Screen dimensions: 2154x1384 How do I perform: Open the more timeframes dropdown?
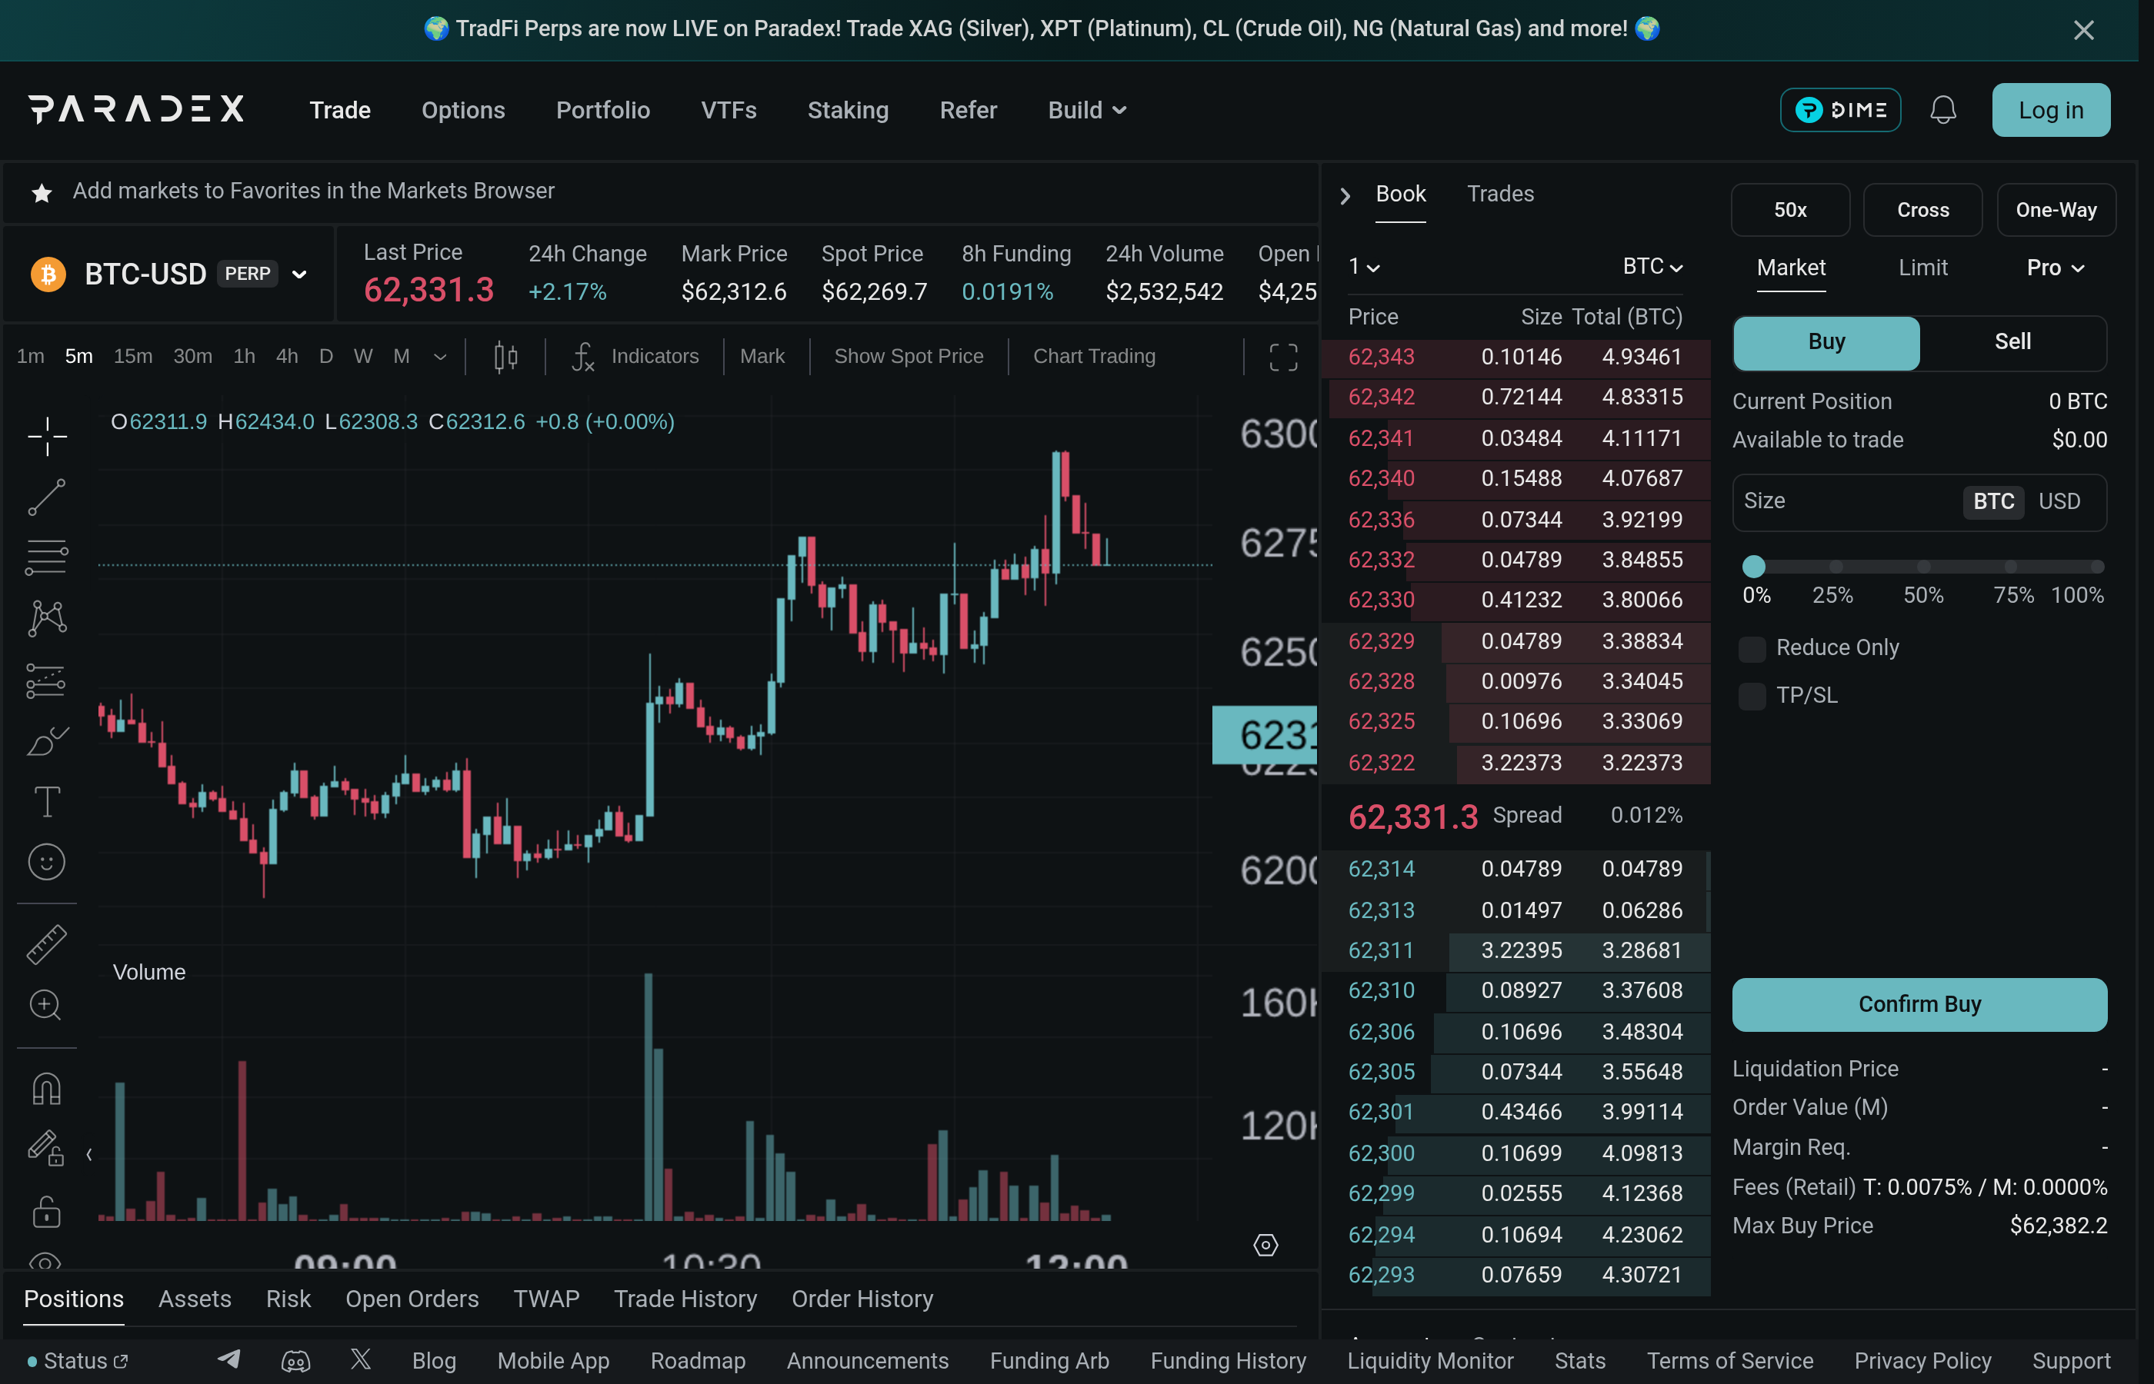coord(439,357)
